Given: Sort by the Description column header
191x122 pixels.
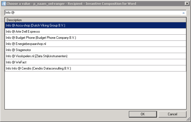Looking at the screenshot, I should point(96,20).
